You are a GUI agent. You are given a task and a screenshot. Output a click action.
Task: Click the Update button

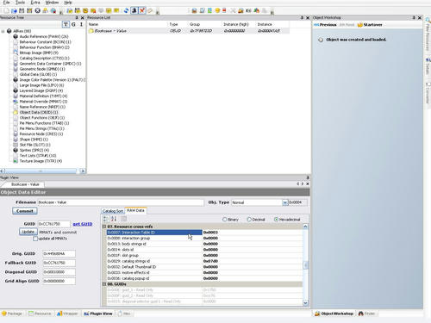pos(28,232)
